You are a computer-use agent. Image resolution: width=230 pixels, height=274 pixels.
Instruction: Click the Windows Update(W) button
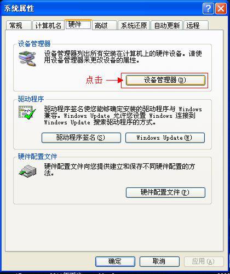click(165, 138)
